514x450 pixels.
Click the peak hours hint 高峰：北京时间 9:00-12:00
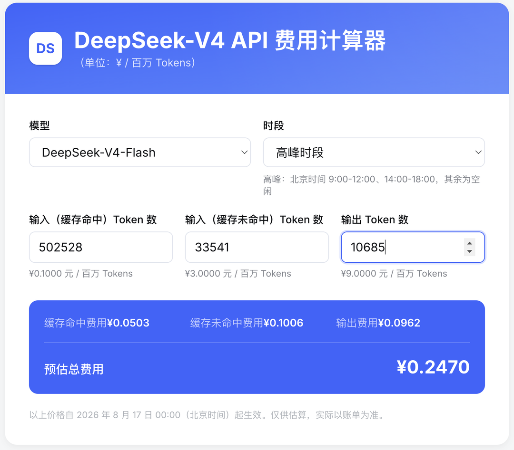click(x=372, y=185)
